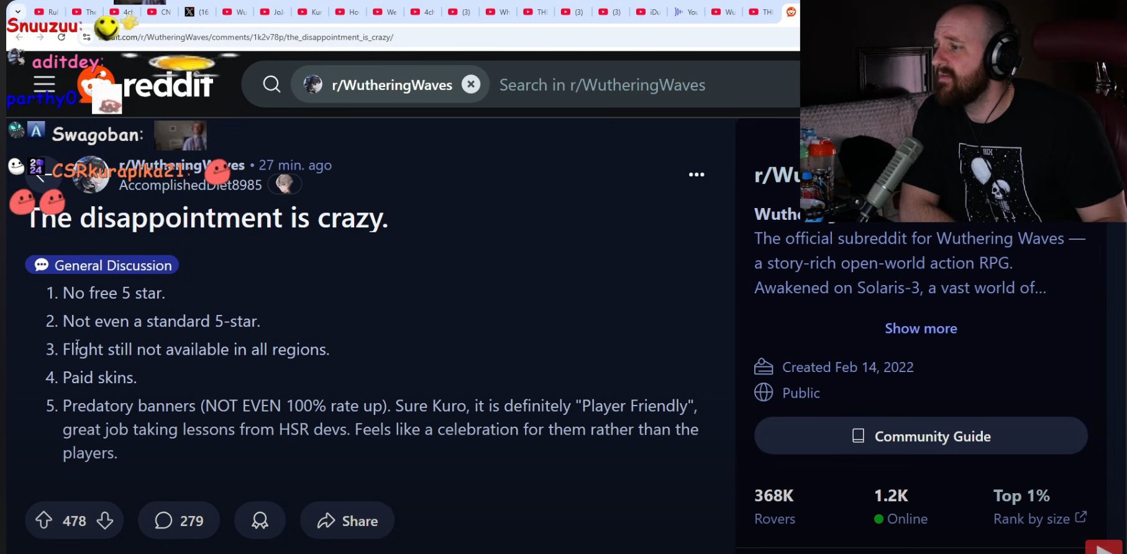Click list item 'Not even a standard 5-star.'
The image size is (1127, 554).
point(162,321)
